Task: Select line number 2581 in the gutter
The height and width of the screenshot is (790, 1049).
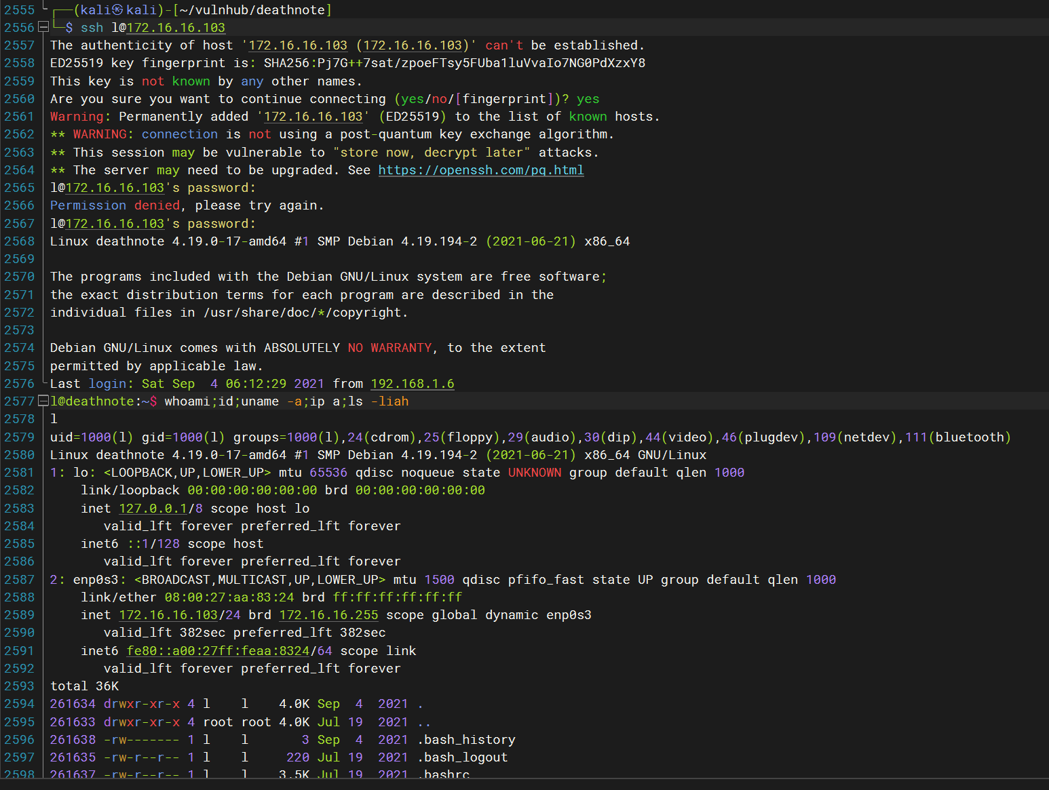Action: [19, 473]
